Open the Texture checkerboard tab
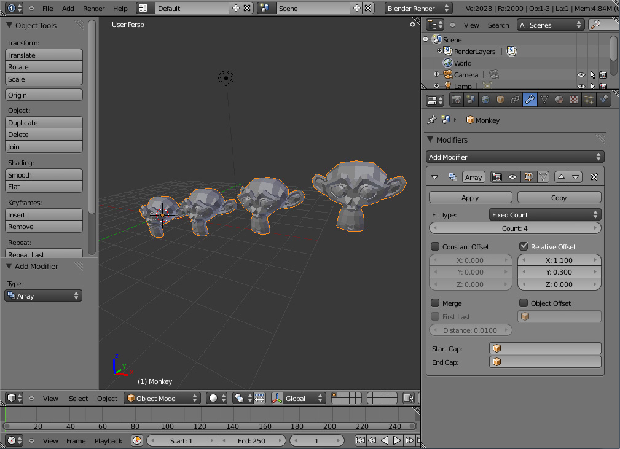The image size is (620, 449). (574, 100)
